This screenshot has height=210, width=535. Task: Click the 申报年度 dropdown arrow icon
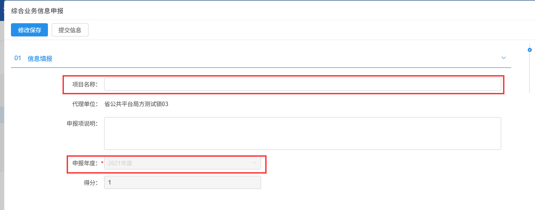coord(255,163)
